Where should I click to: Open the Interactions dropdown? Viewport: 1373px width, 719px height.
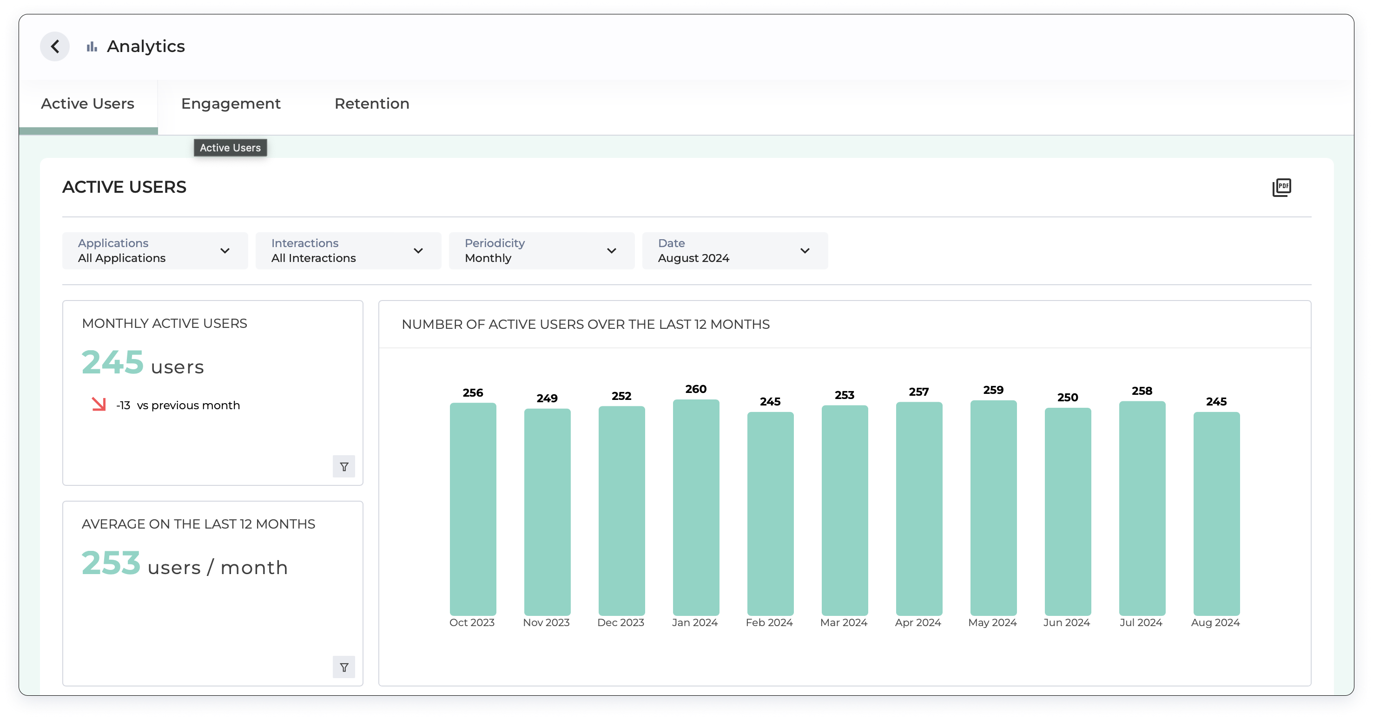click(348, 250)
